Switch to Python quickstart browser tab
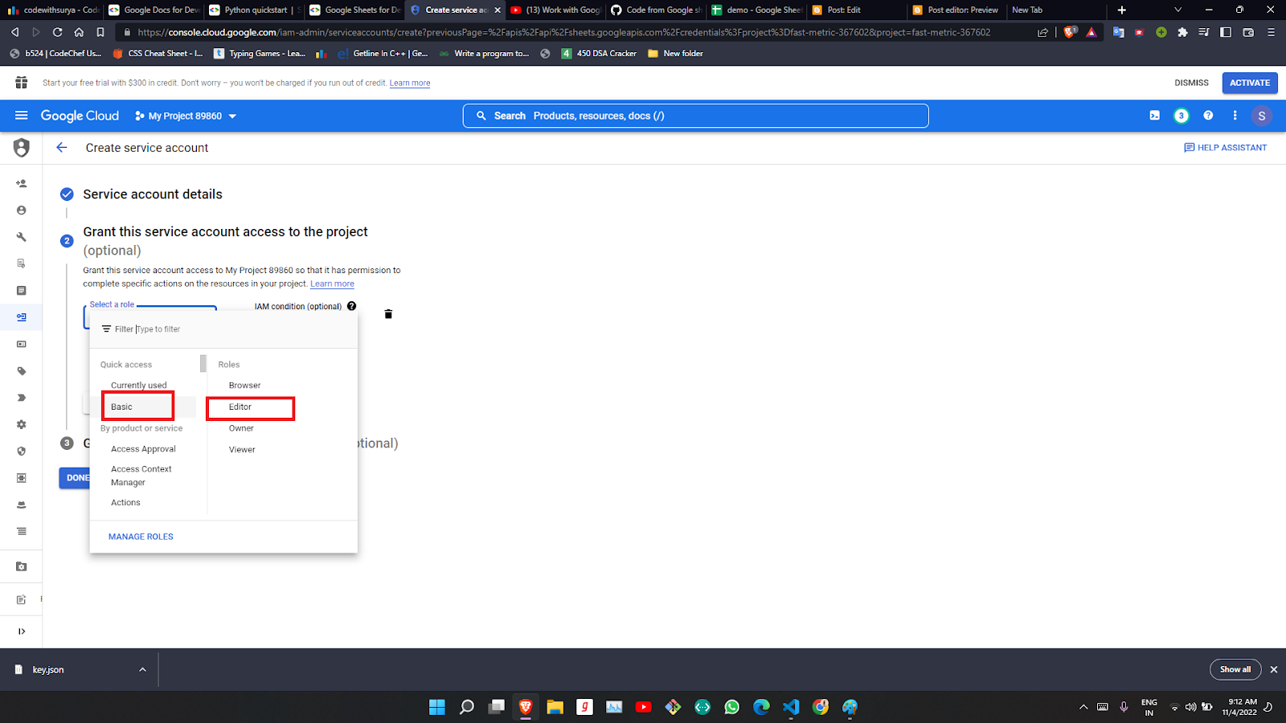 253,10
